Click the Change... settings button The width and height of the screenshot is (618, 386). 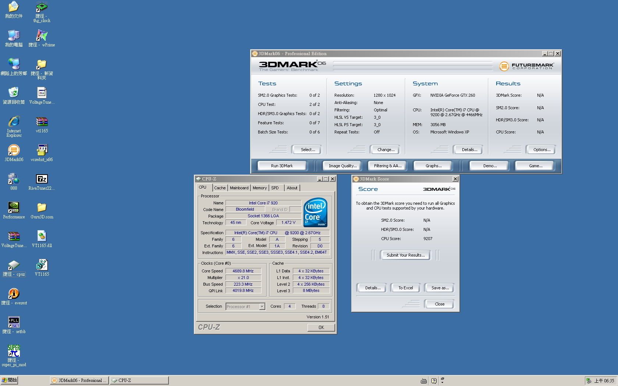click(386, 150)
